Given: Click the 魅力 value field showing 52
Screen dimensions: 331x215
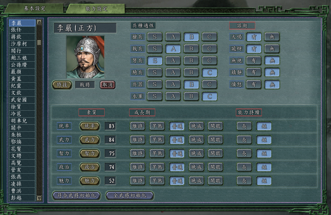Looking at the screenshot, I should tap(110, 181).
